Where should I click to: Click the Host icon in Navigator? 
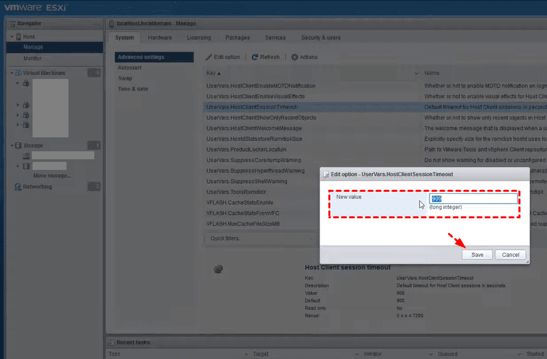[19, 36]
